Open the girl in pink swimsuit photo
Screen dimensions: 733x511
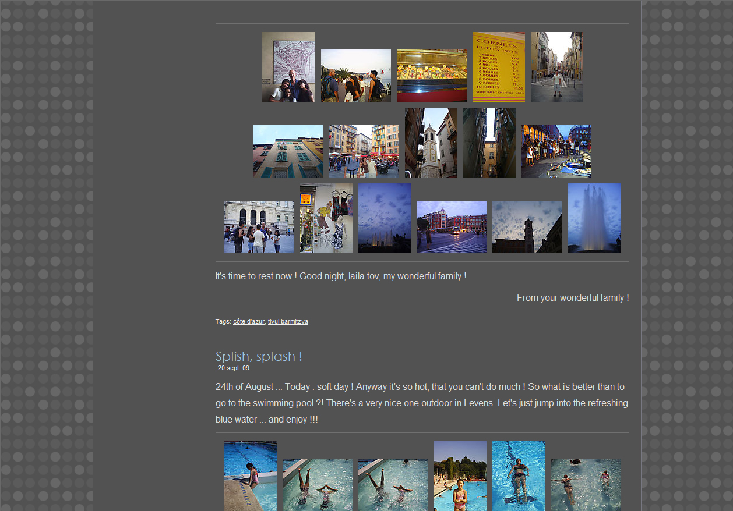click(460, 476)
